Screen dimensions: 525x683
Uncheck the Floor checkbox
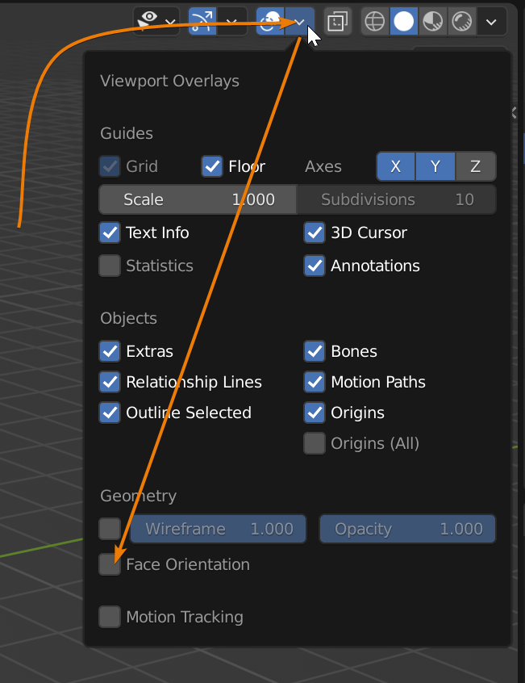coord(212,166)
